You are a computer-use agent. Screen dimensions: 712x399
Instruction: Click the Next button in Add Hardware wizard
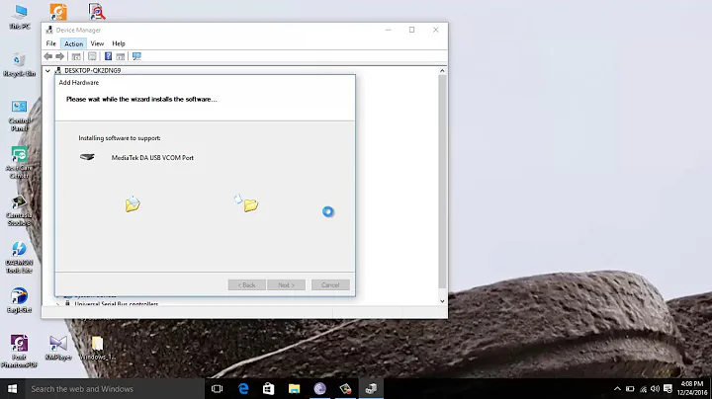(x=286, y=284)
